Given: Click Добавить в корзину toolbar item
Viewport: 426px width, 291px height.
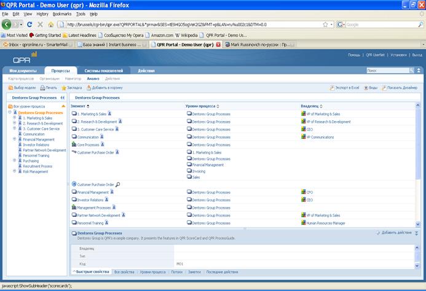Looking at the screenshot, I should click(x=105, y=88).
